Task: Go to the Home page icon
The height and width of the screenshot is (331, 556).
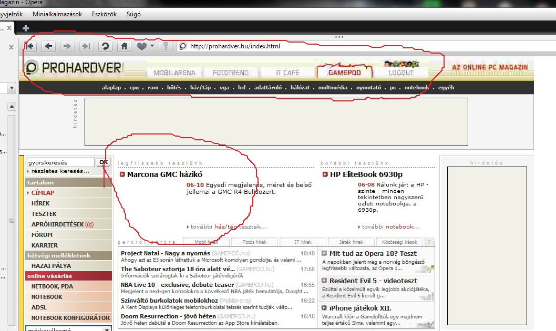Action: coord(124,46)
